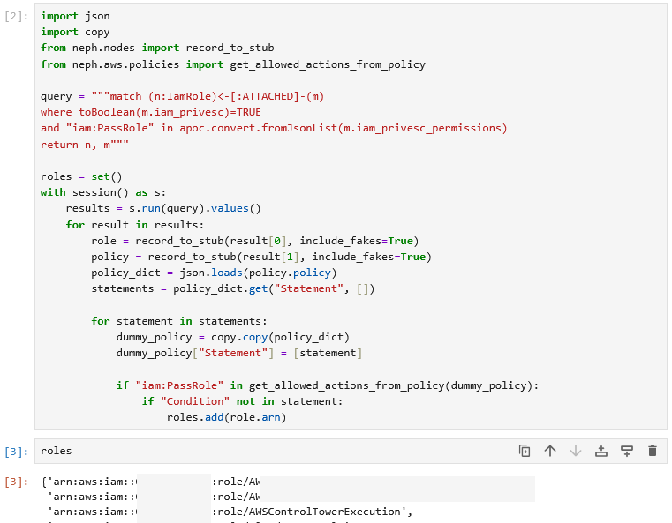This screenshot has height=523, width=672.
Task: Select the blue input prompt [3]:
Action: coord(16,452)
